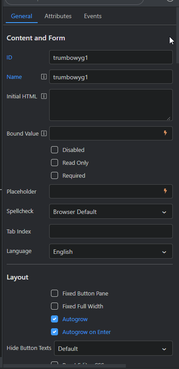179x369 pixels.
Task: Open the Name field info icon
Action: pyautogui.click(x=44, y=77)
